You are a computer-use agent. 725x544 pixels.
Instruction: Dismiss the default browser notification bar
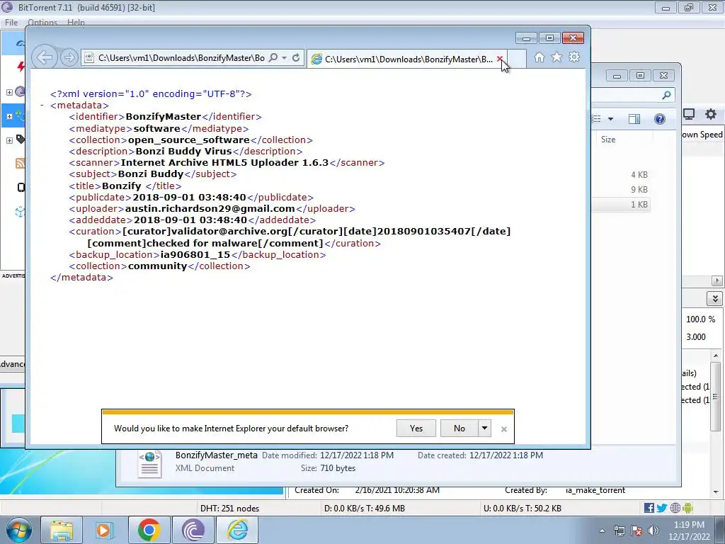coord(504,429)
